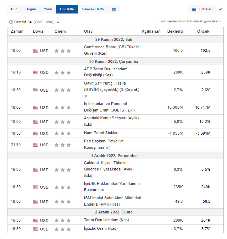Image resolution: width=227 pixels, height=239 pixels.
Task: Click the green checkmark icon next to Filtreler
Action: [x=220, y=9]
